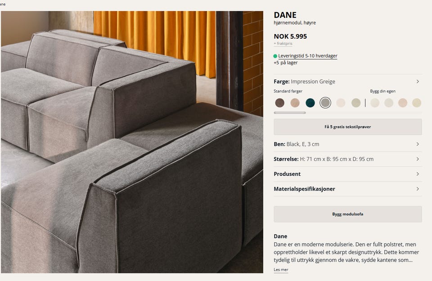Click 'Få 5 gratis tekstilprøver' button
432x281 pixels.
click(x=348, y=127)
